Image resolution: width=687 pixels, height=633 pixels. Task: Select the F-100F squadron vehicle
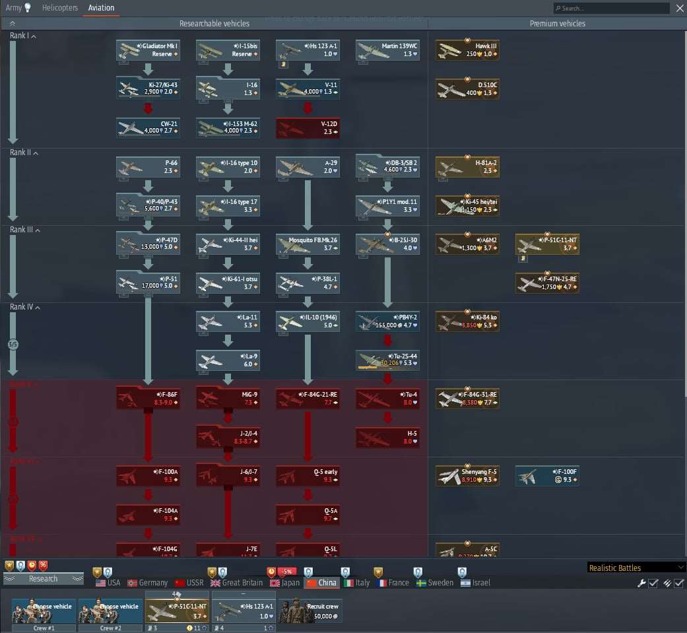point(547,476)
